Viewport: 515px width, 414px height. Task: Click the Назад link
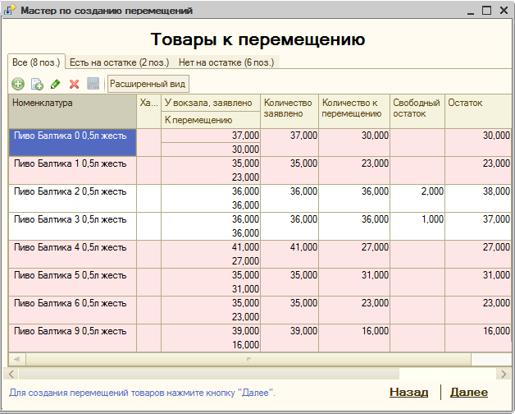(x=409, y=392)
